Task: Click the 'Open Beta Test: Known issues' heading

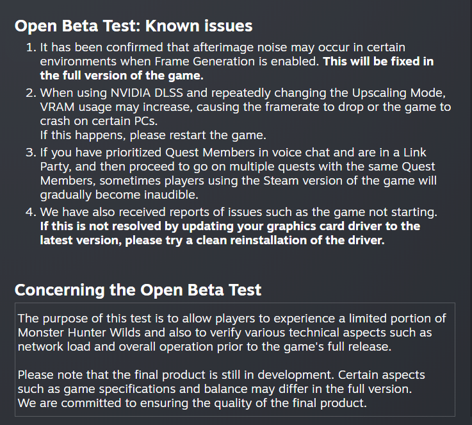Action: tap(133, 26)
